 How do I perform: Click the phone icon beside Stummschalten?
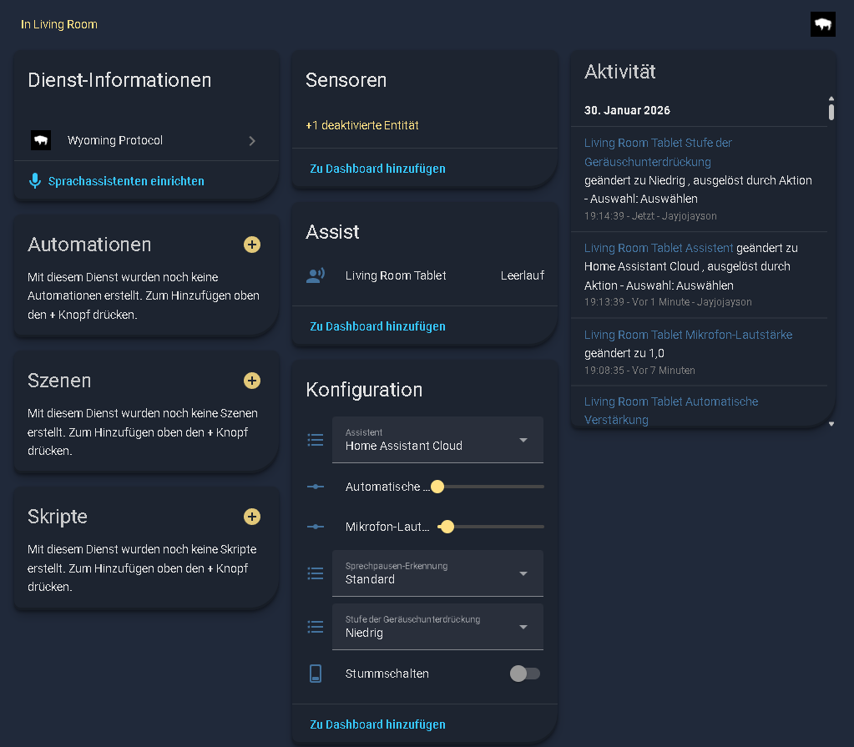coord(316,674)
